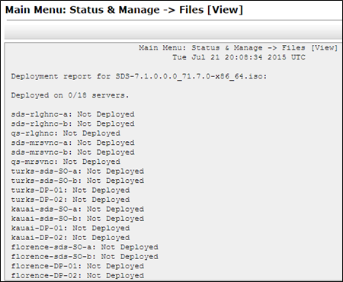Select the sds-rlghnc-a status line

tap(72, 114)
